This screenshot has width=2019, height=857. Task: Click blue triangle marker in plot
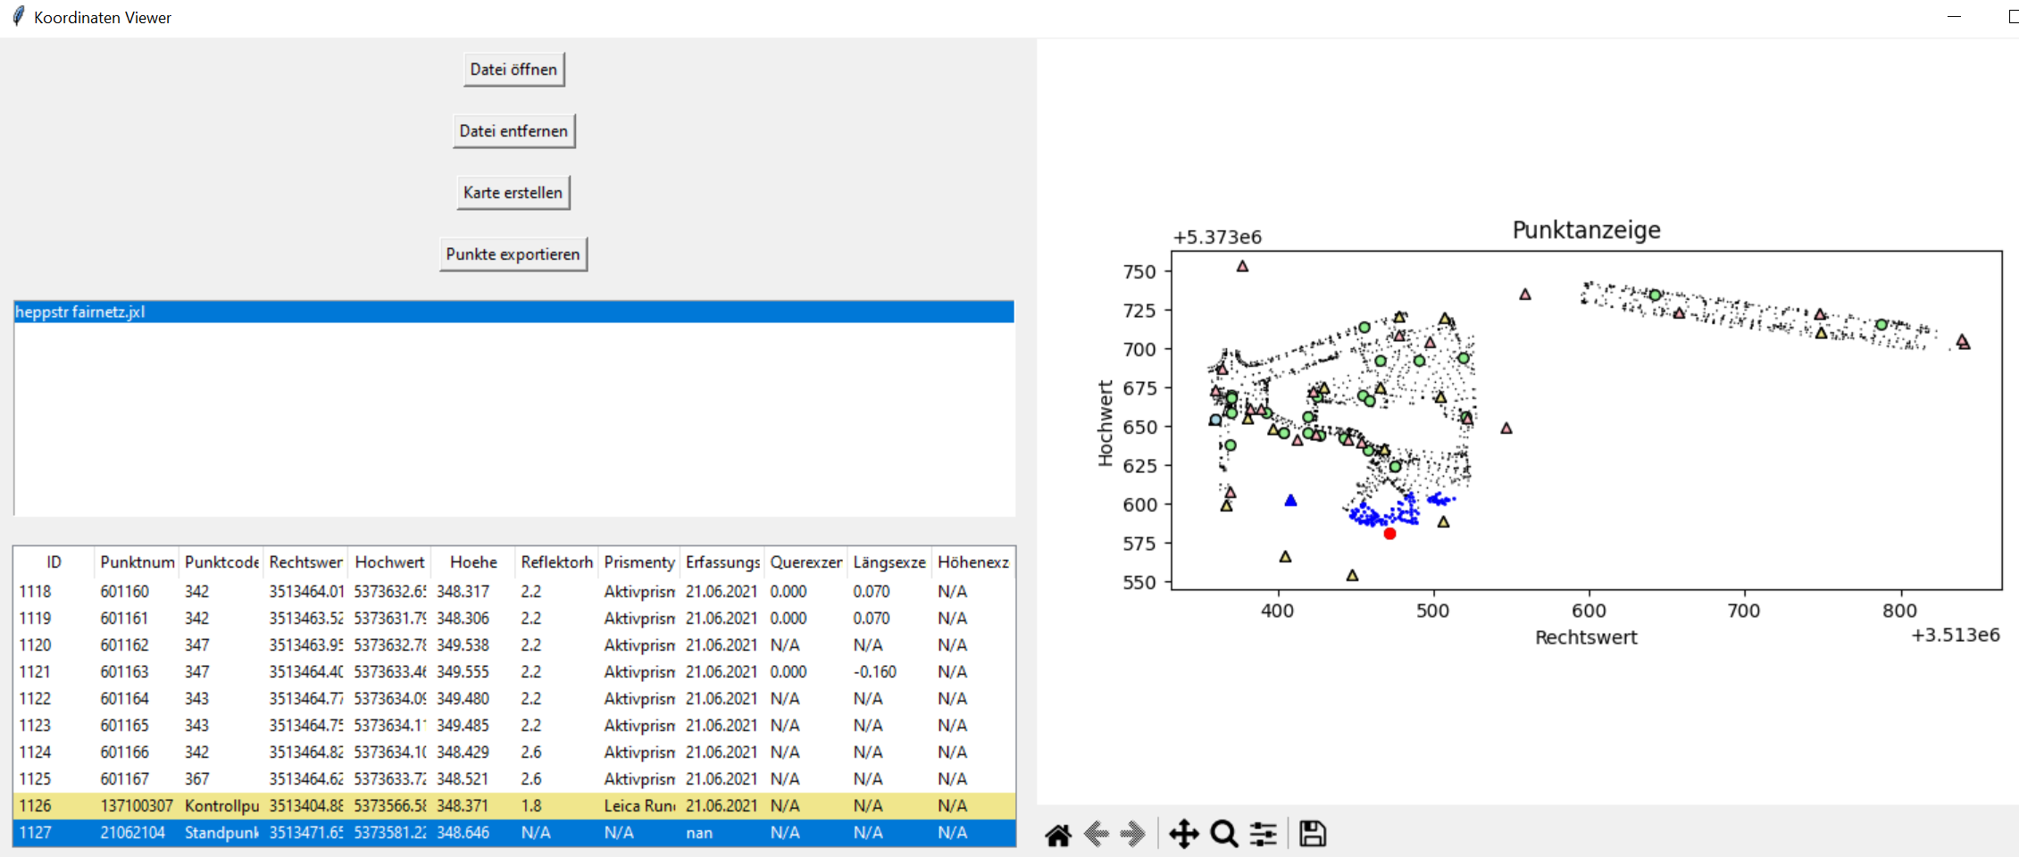tap(1290, 501)
